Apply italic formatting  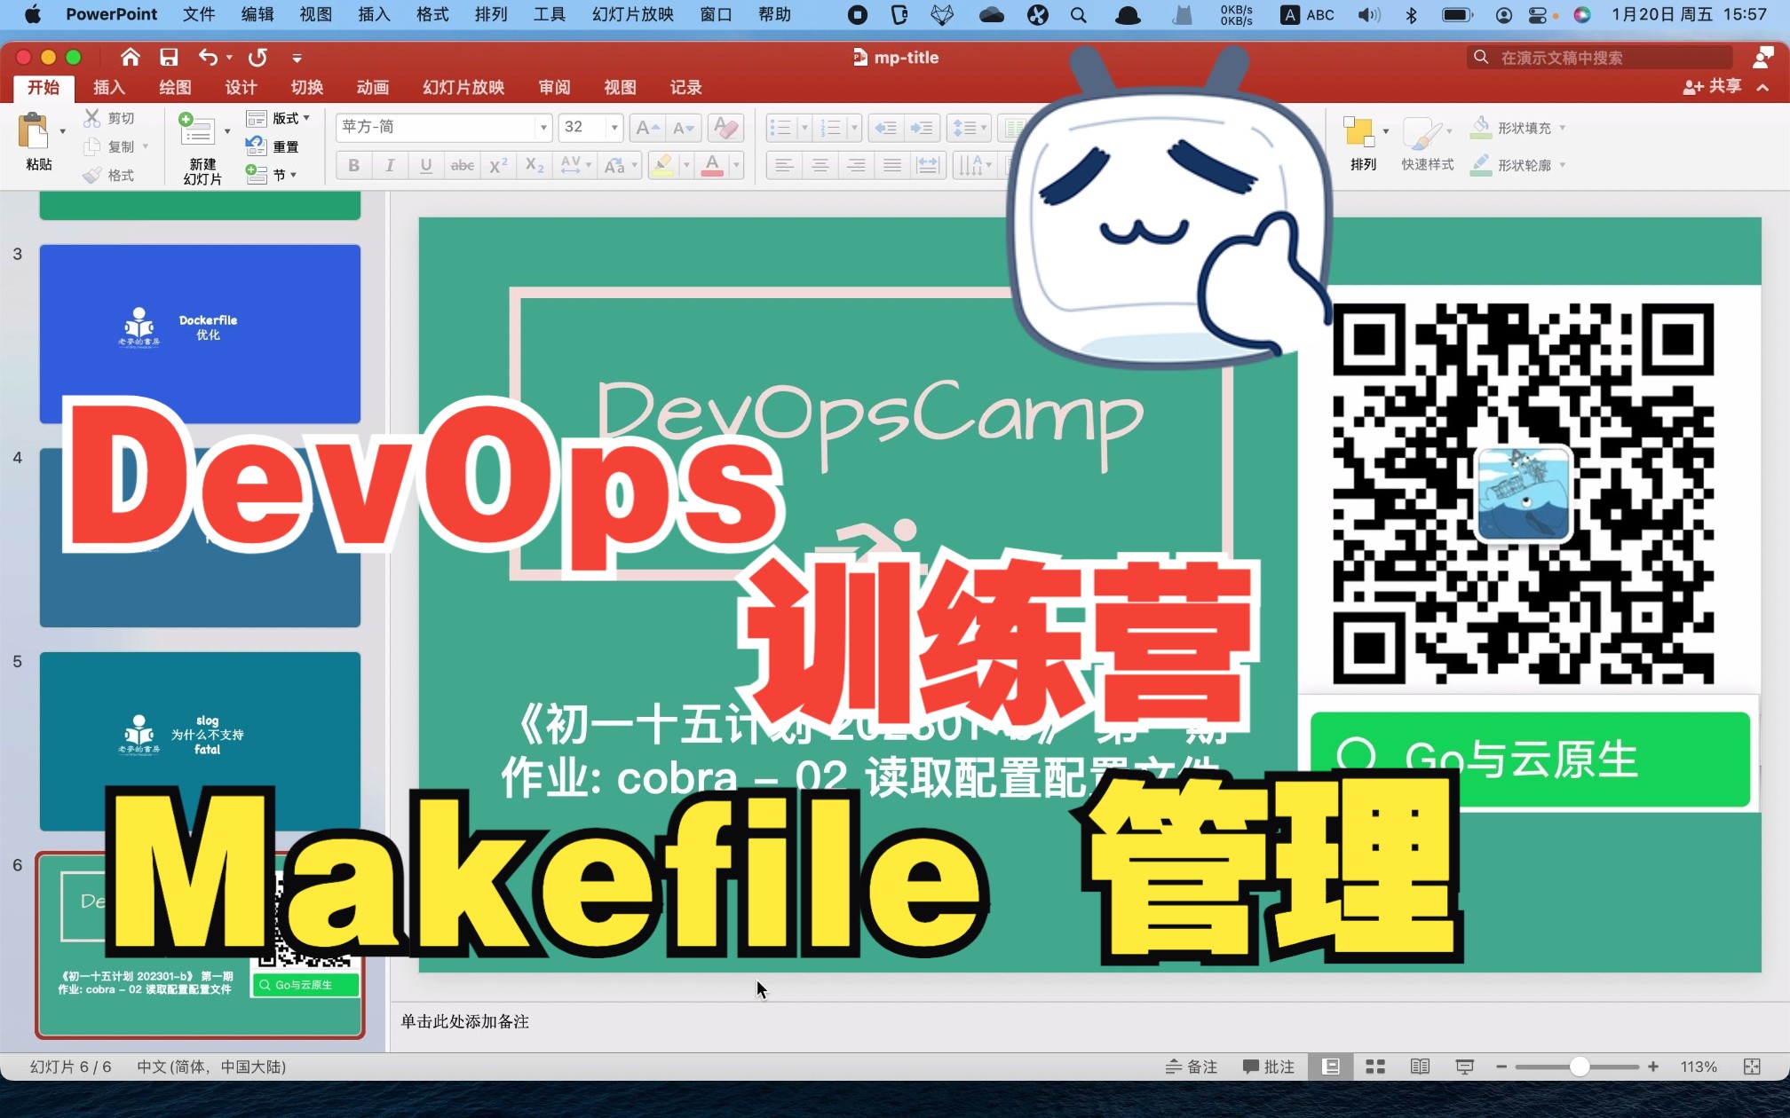(389, 165)
